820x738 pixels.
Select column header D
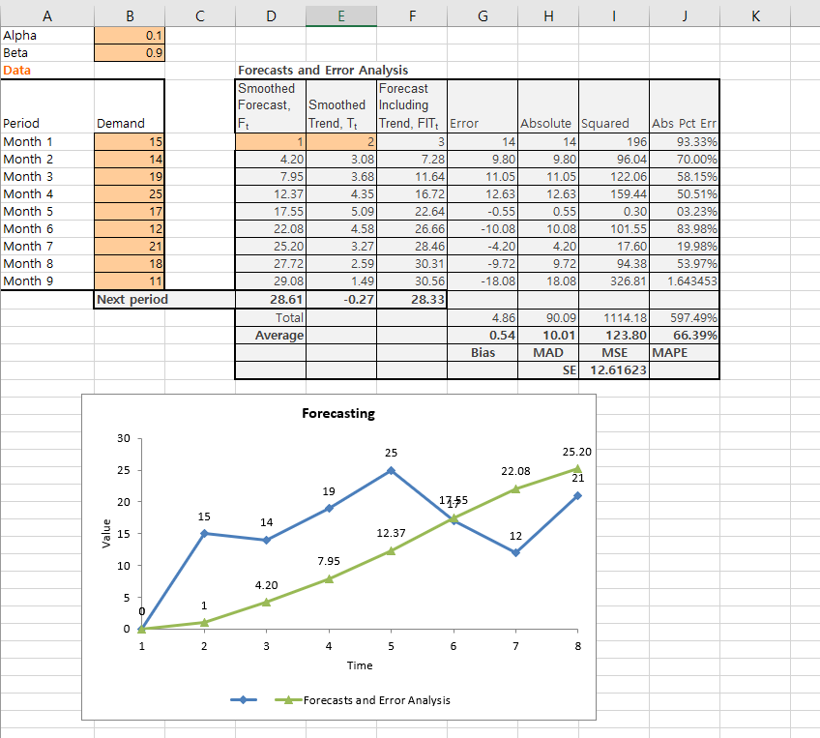[x=271, y=15]
